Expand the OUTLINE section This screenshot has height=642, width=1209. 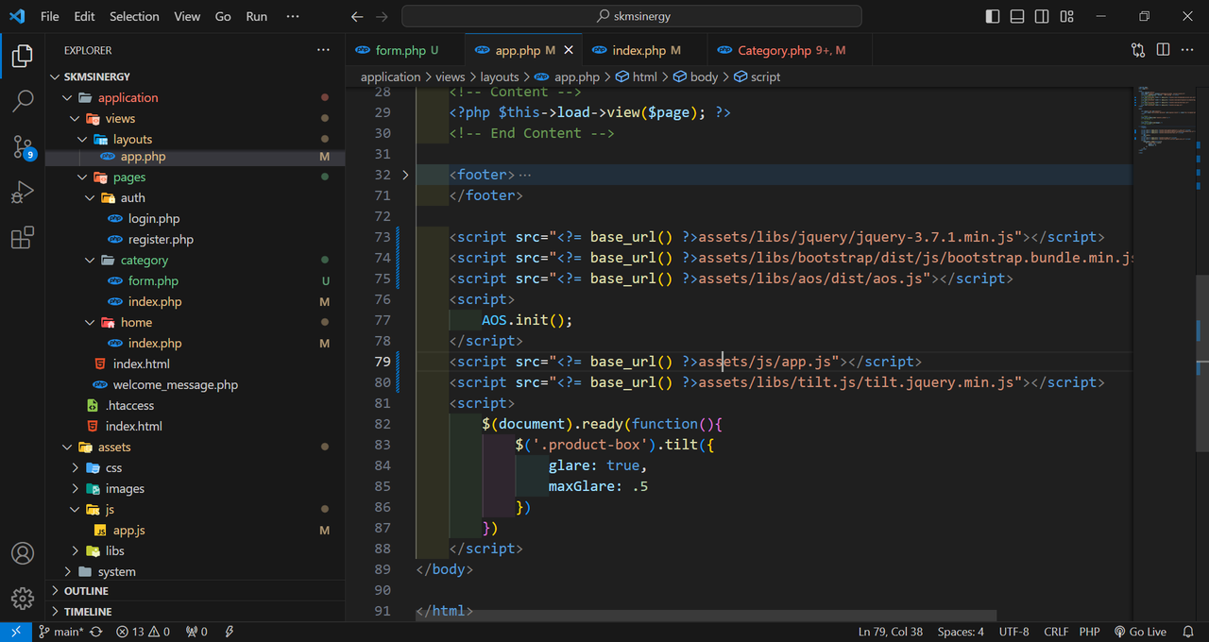[x=196, y=591]
